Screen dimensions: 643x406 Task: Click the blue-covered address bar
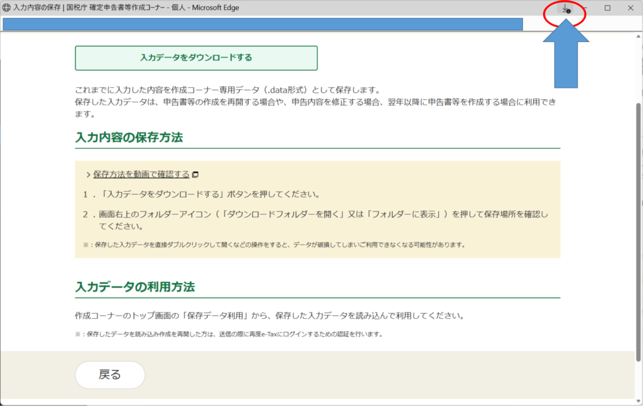click(262, 24)
